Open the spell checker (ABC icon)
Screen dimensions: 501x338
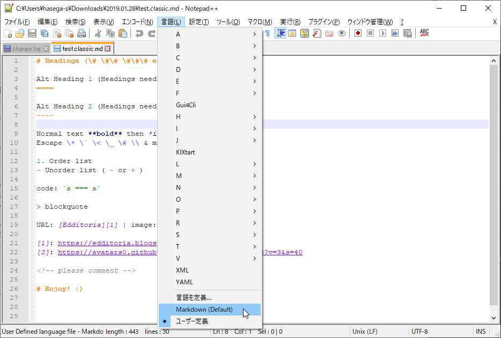(x=423, y=33)
